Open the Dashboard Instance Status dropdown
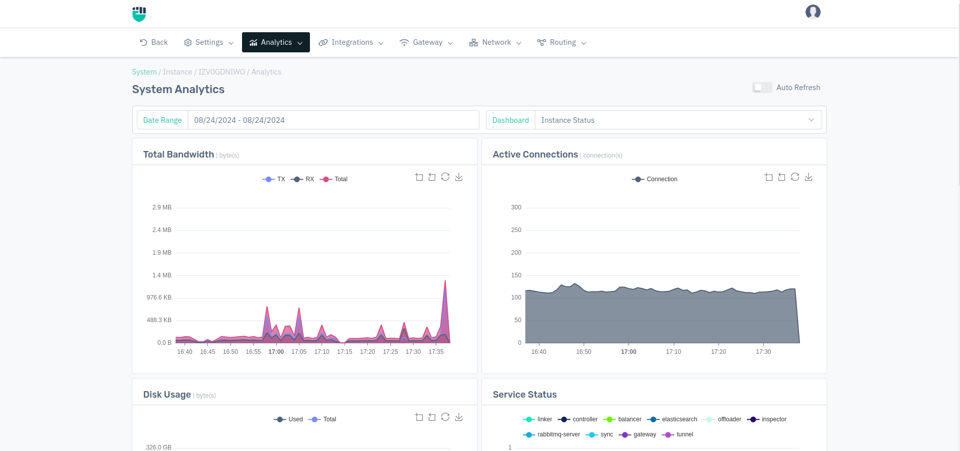 pos(678,120)
